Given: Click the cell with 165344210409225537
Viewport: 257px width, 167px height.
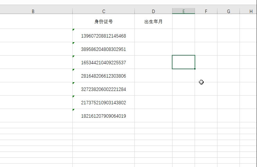Looking at the screenshot, I should pyautogui.click(x=104, y=63).
